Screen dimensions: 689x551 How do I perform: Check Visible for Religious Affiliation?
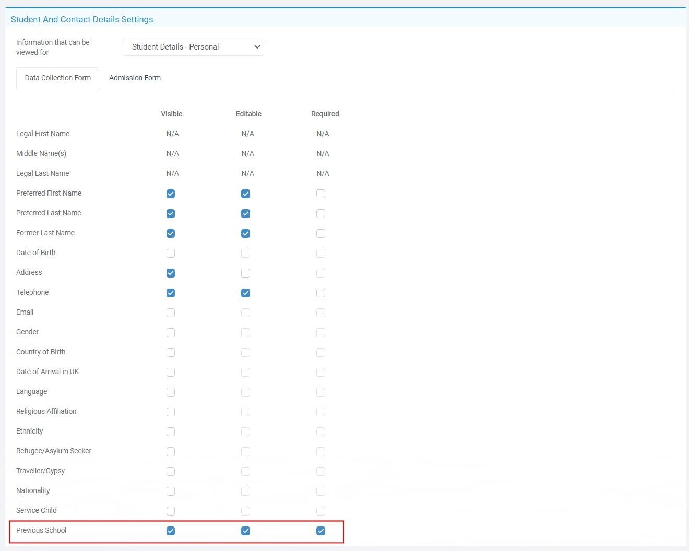tap(171, 412)
